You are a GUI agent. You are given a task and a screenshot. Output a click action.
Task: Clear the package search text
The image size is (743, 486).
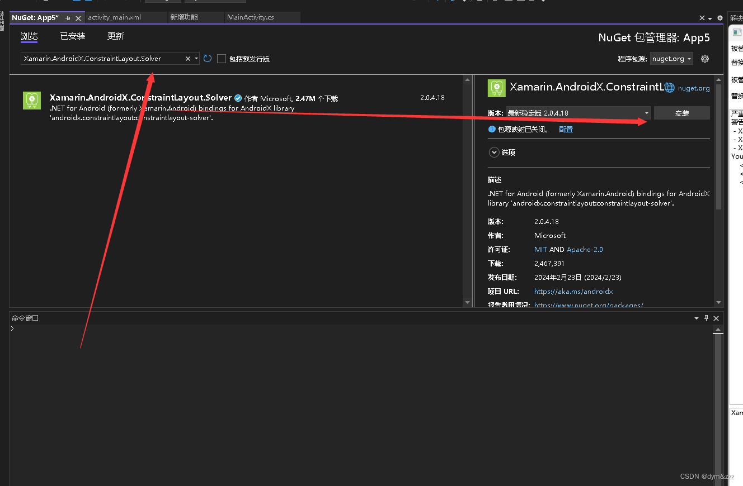pyautogui.click(x=188, y=59)
